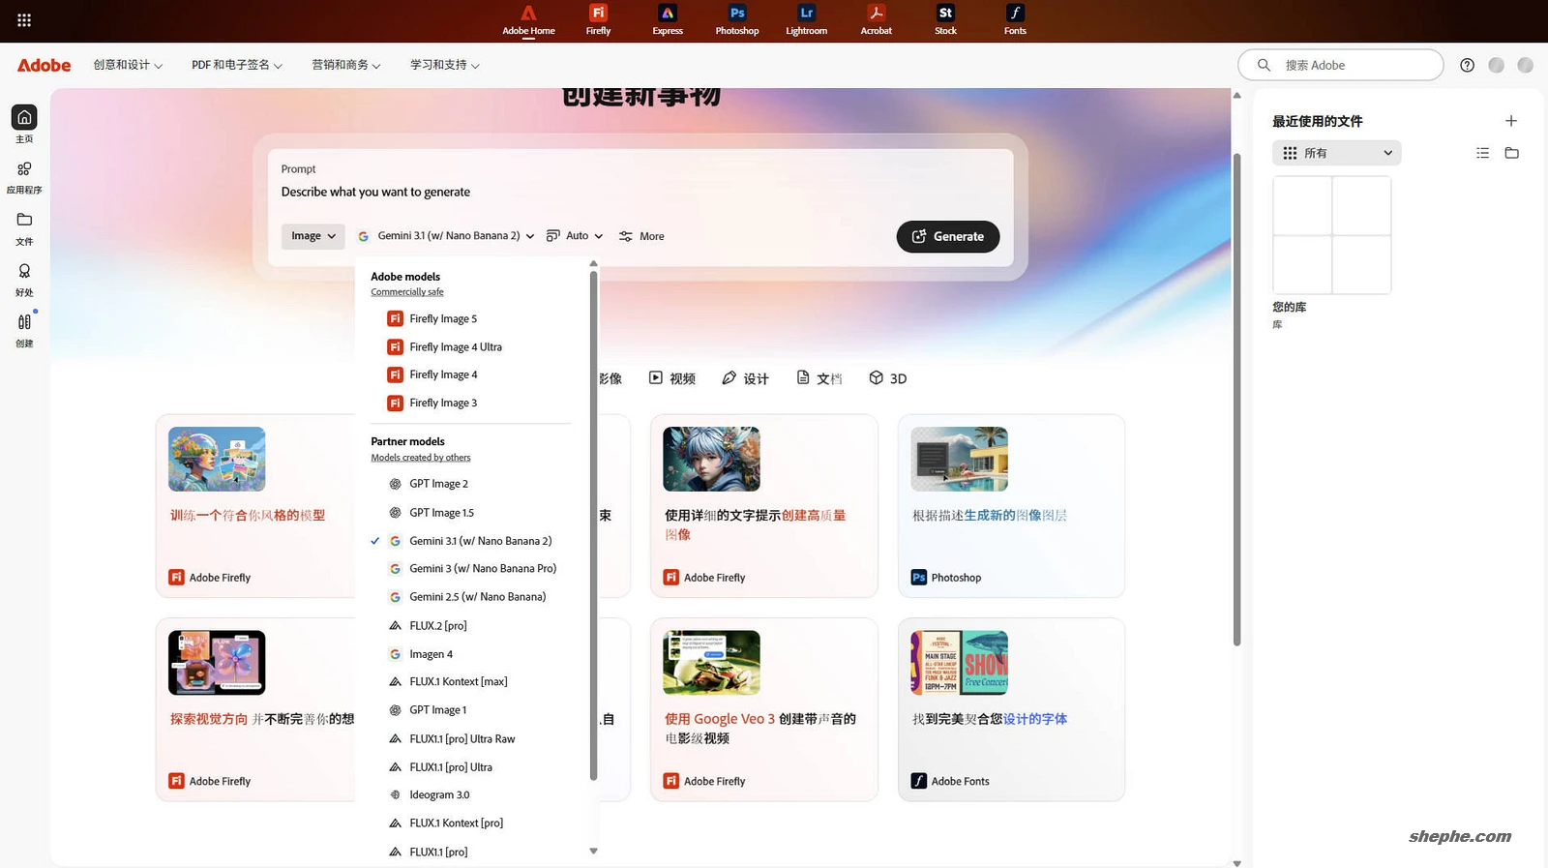Open 应用程序 apps in left sidebar
This screenshot has height=868, width=1548.
coord(24,176)
